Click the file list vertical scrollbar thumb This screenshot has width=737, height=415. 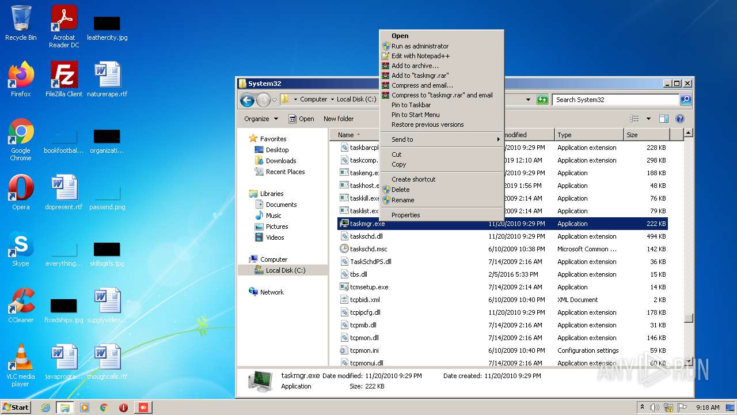pos(689,318)
